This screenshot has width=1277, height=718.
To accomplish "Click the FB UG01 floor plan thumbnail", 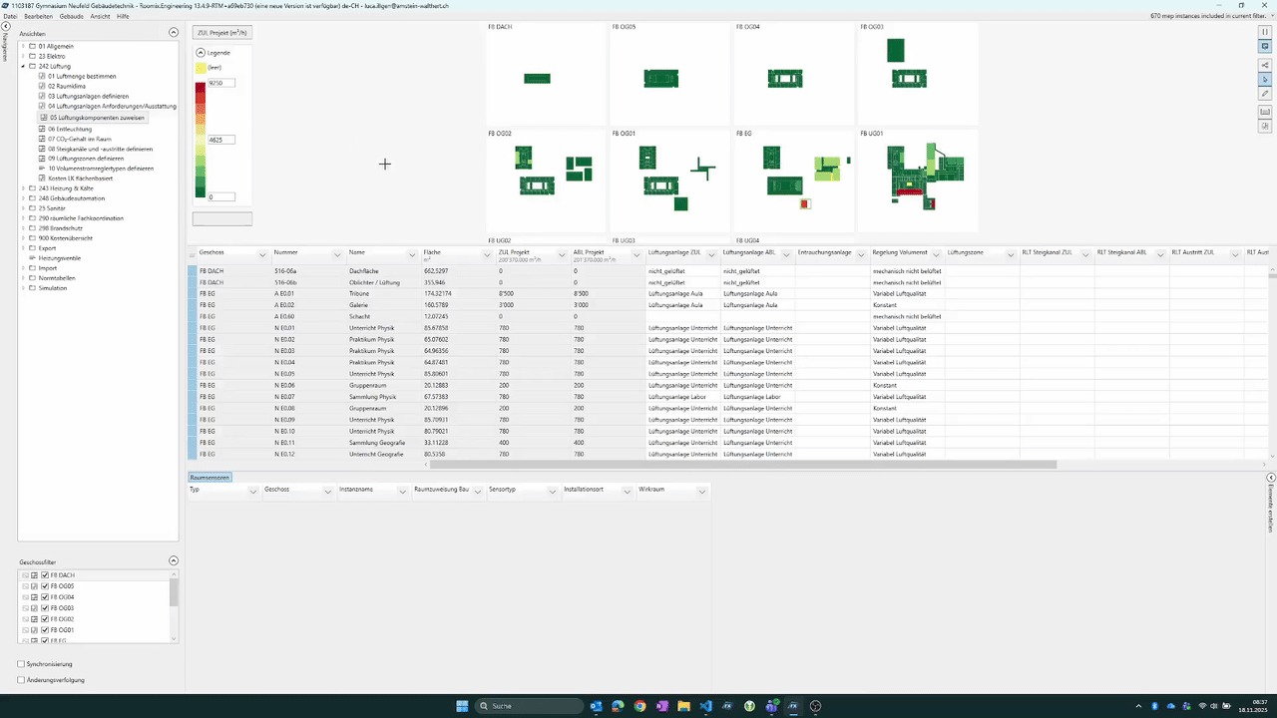I will coord(918,179).
